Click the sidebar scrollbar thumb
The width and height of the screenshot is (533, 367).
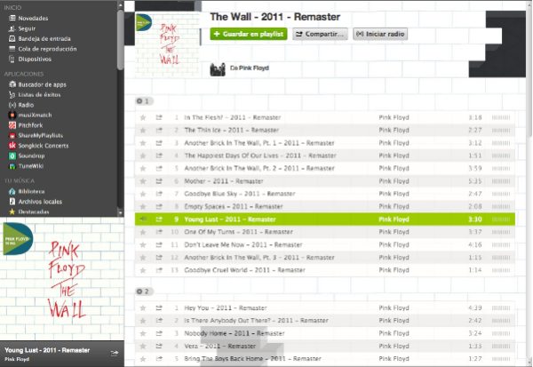point(120,40)
